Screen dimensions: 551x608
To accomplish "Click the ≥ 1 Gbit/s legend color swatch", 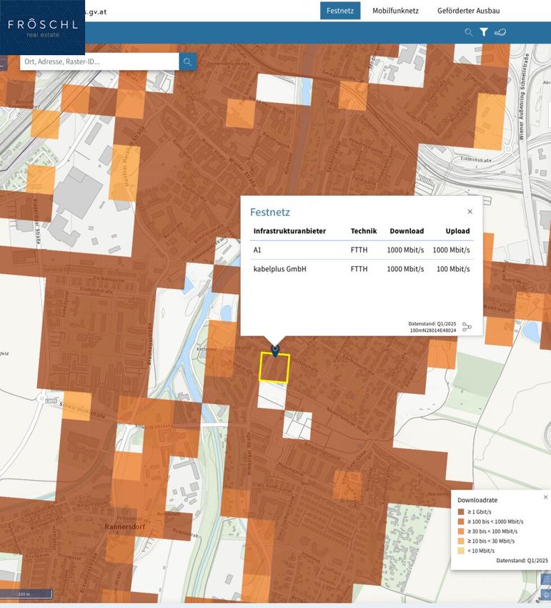I will [x=461, y=512].
